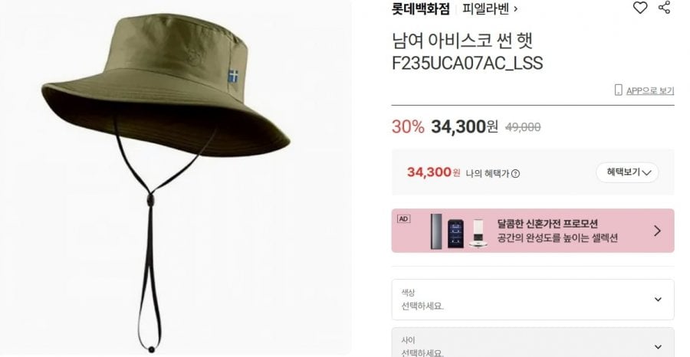The width and height of the screenshot is (690, 357).
Task: Click the main olive sun hat product image
Action: (x=166, y=176)
